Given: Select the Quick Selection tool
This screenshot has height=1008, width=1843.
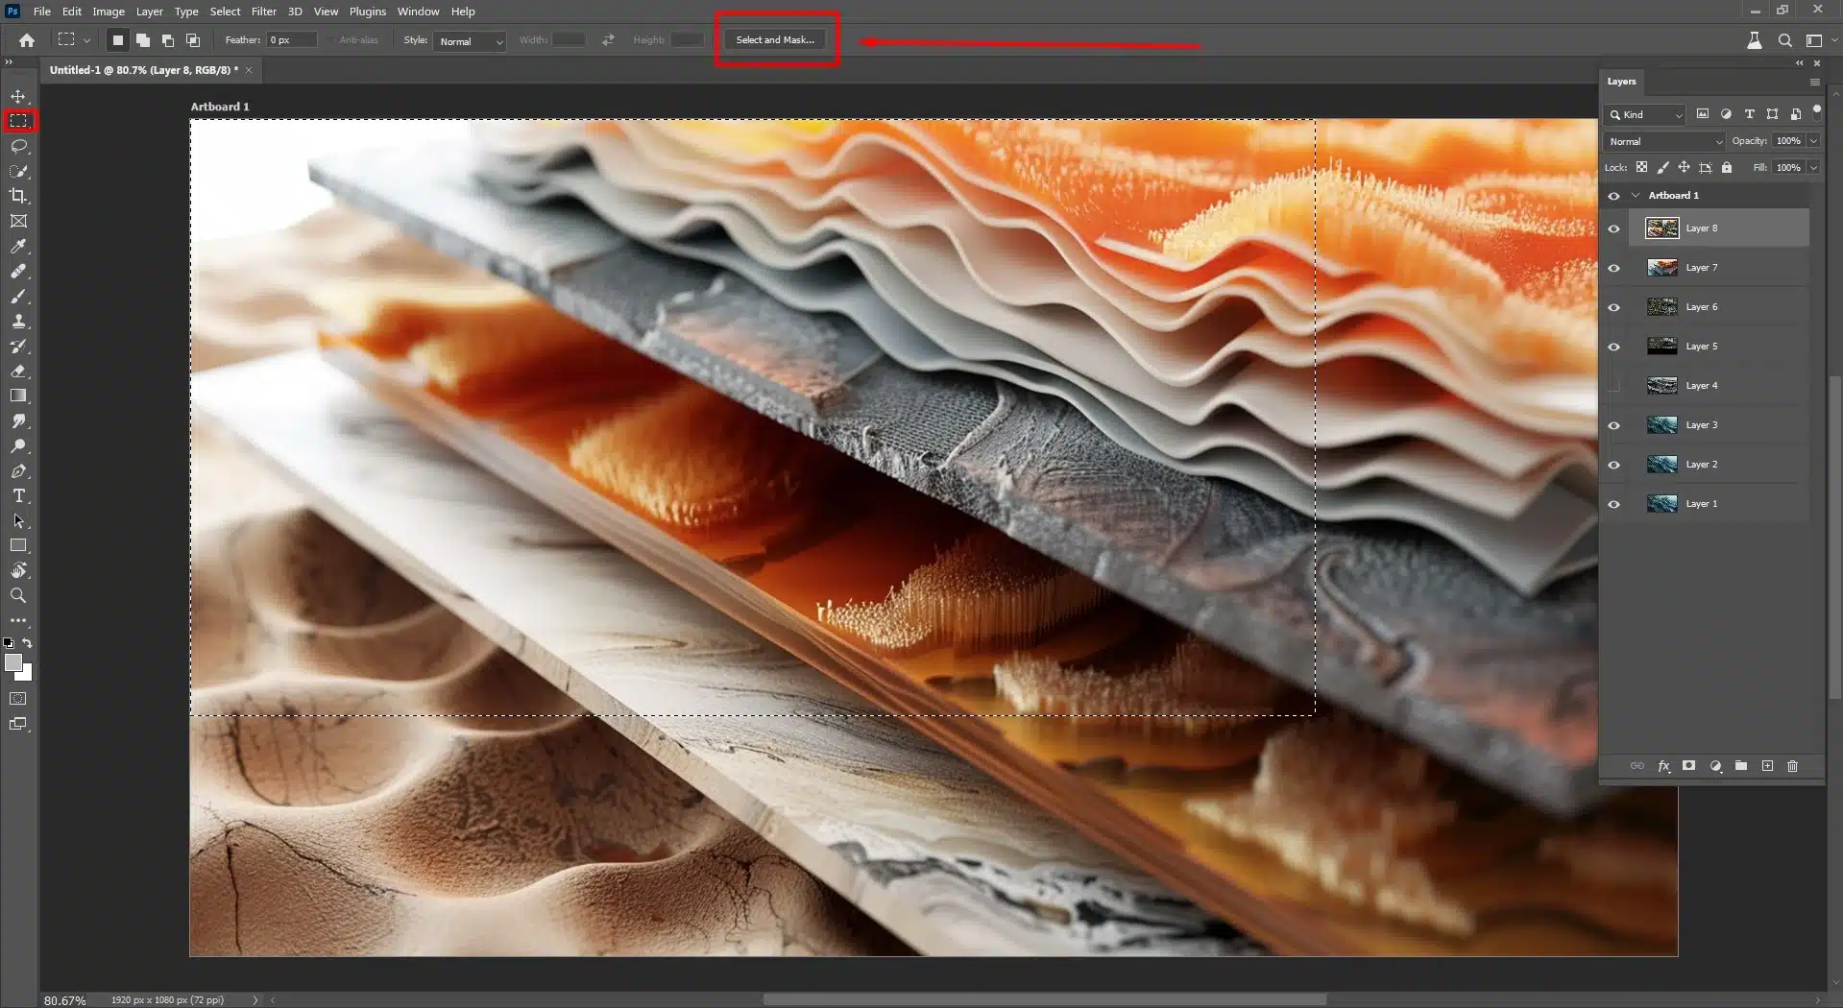Looking at the screenshot, I should point(18,171).
